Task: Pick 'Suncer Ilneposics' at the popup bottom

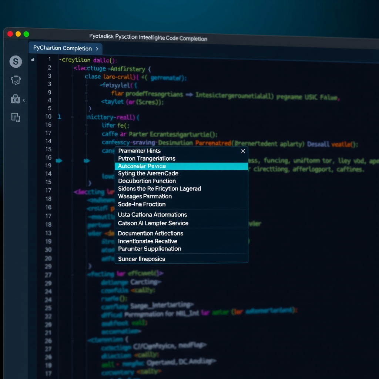Action: [142, 259]
